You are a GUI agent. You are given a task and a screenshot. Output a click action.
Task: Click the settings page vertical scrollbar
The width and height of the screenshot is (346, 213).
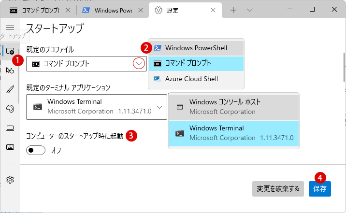344,67
